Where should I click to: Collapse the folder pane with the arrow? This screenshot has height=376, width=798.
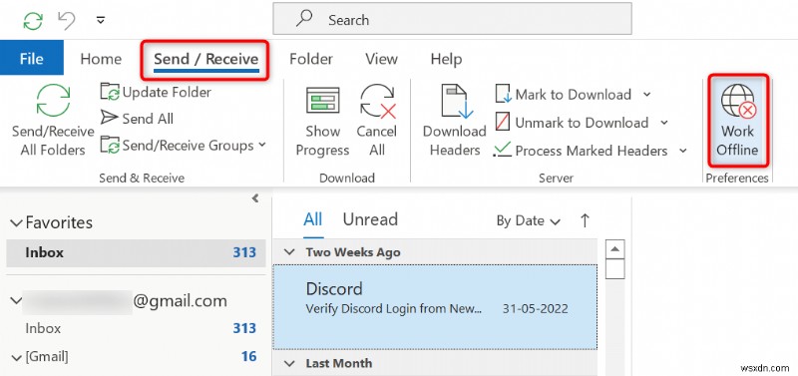255,198
